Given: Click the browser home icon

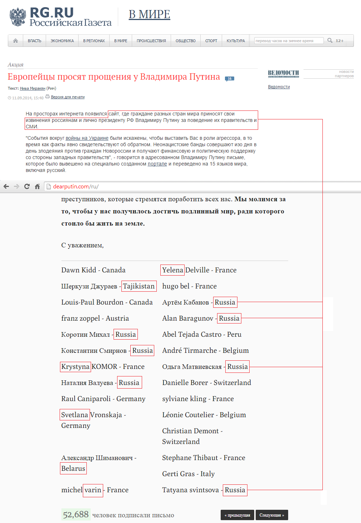Looking at the screenshot, I should pyautogui.click(x=37, y=186).
